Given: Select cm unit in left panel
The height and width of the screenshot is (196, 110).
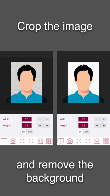Looking at the screenshot, I should point(23,132).
